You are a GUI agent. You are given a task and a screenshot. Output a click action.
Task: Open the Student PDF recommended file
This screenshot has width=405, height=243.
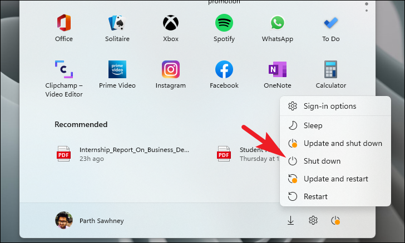point(248,154)
